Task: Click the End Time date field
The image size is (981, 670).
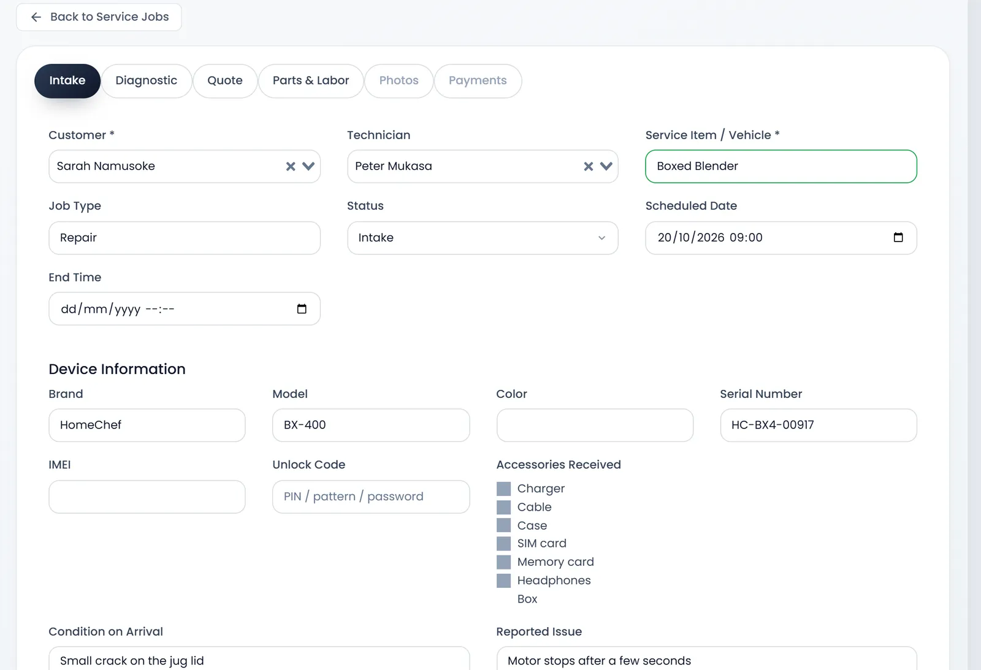Action: [185, 309]
